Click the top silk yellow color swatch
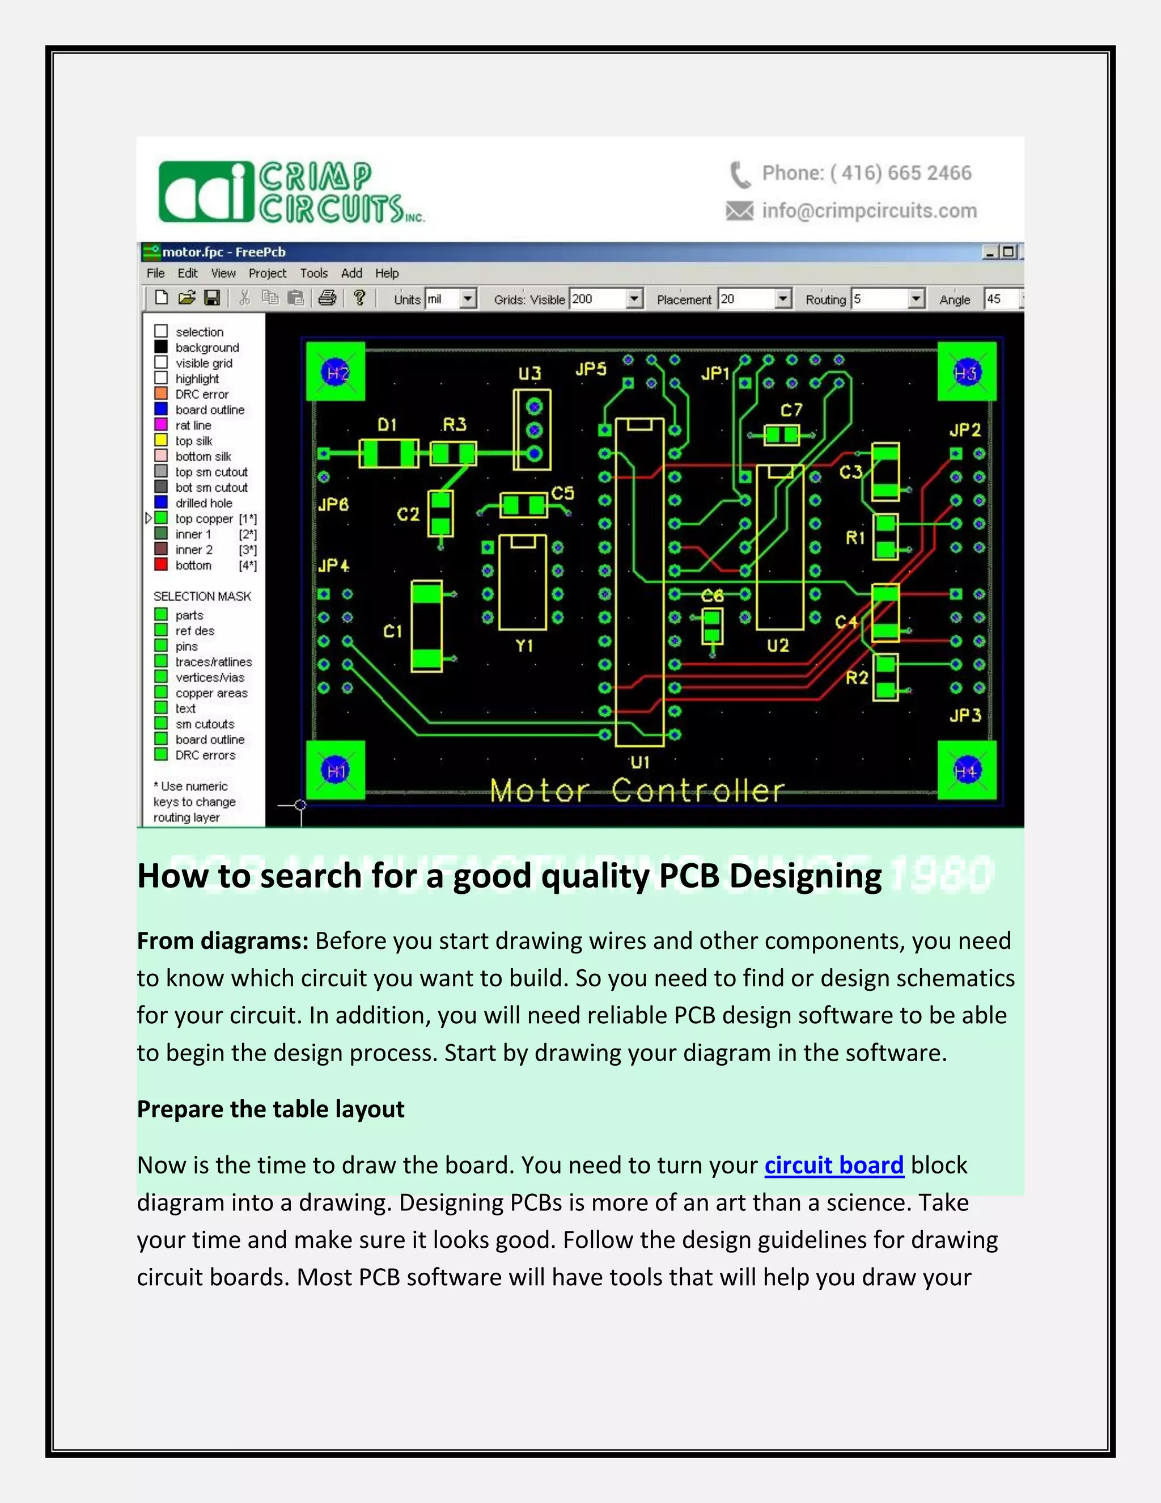The image size is (1161, 1503). pyautogui.click(x=161, y=440)
